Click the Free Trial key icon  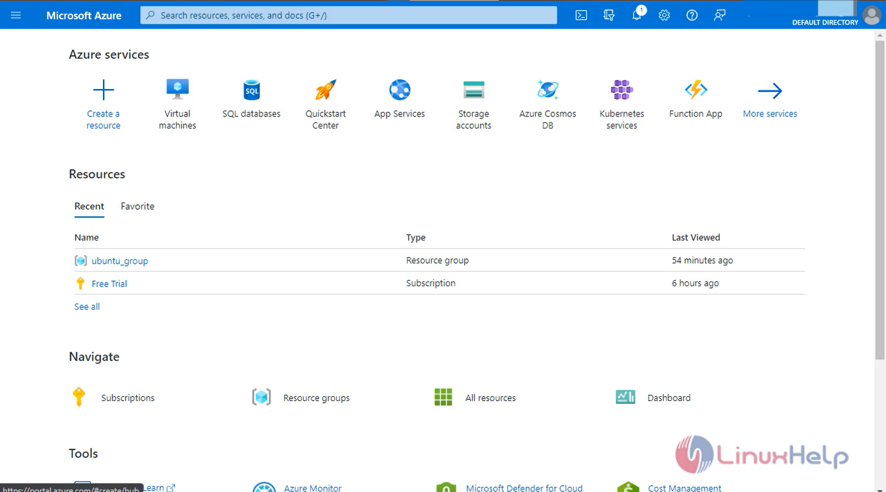(80, 283)
